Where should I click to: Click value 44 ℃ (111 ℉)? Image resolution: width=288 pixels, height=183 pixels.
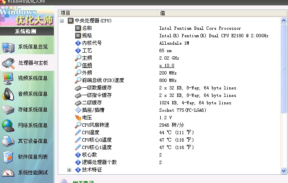[x=176, y=132]
